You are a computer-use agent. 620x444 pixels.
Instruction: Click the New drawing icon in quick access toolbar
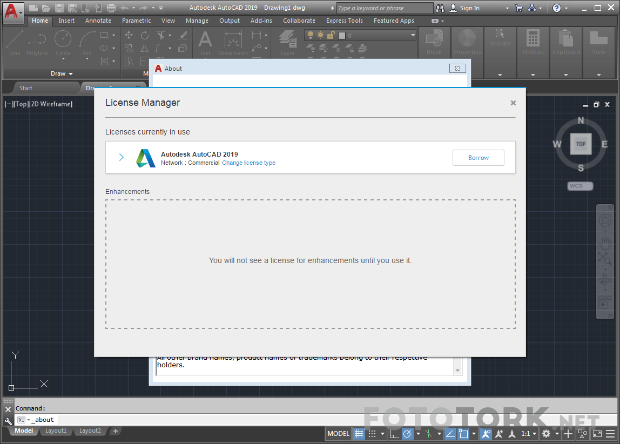pos(33,8)
